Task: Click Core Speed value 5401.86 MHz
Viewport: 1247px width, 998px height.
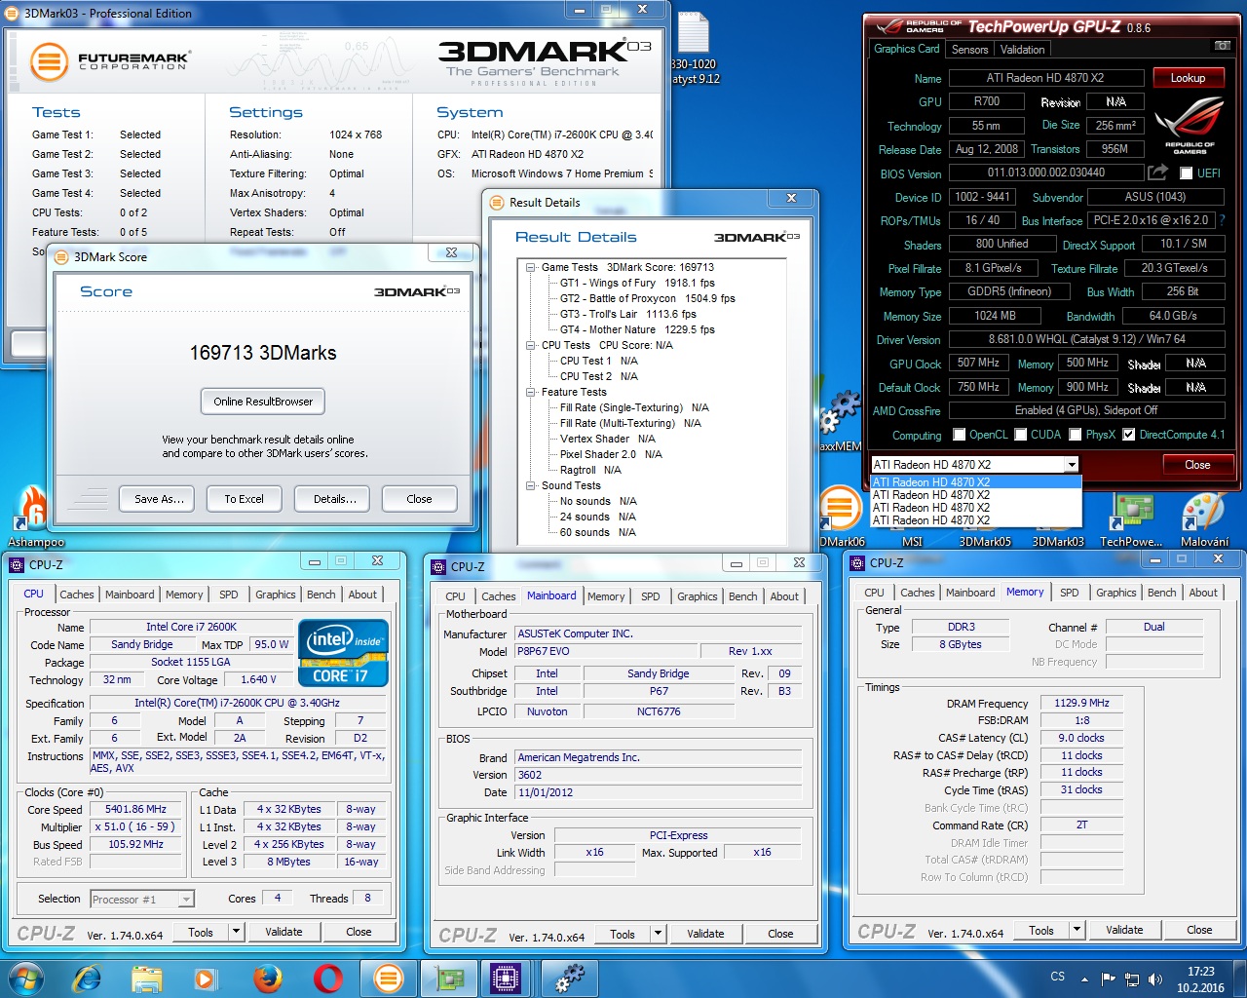Action: pos(135,809)
